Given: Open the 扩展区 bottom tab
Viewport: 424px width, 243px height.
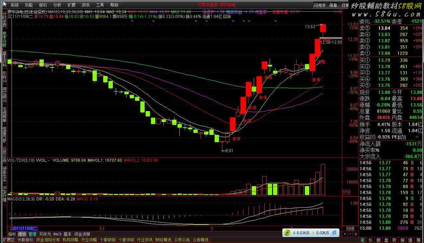Looking at the screenshot, I should (9, 240).
